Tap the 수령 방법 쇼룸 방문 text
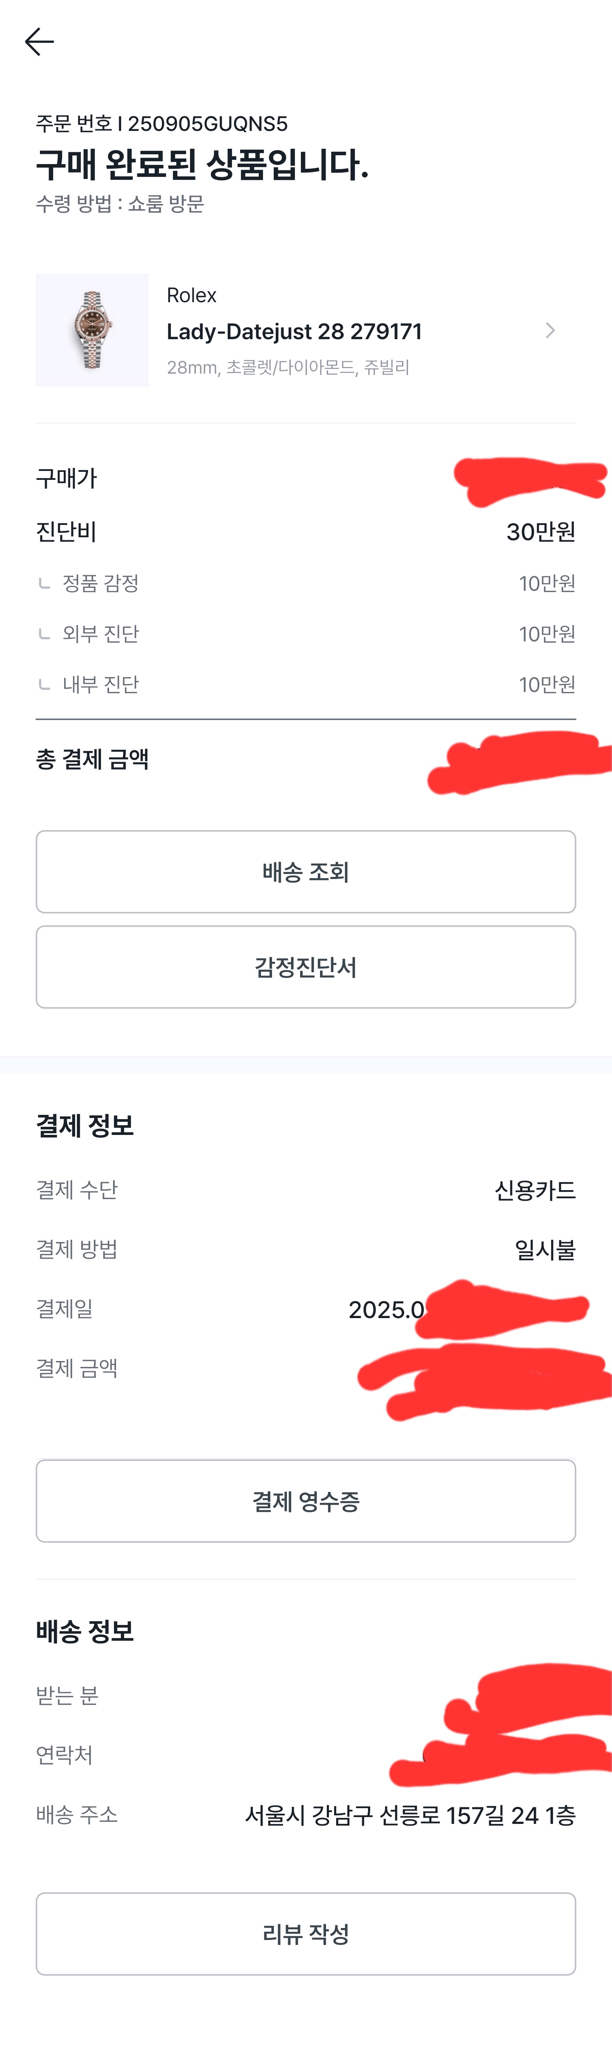This screenshot has width=612, height=2053. (x=119, y=203)
